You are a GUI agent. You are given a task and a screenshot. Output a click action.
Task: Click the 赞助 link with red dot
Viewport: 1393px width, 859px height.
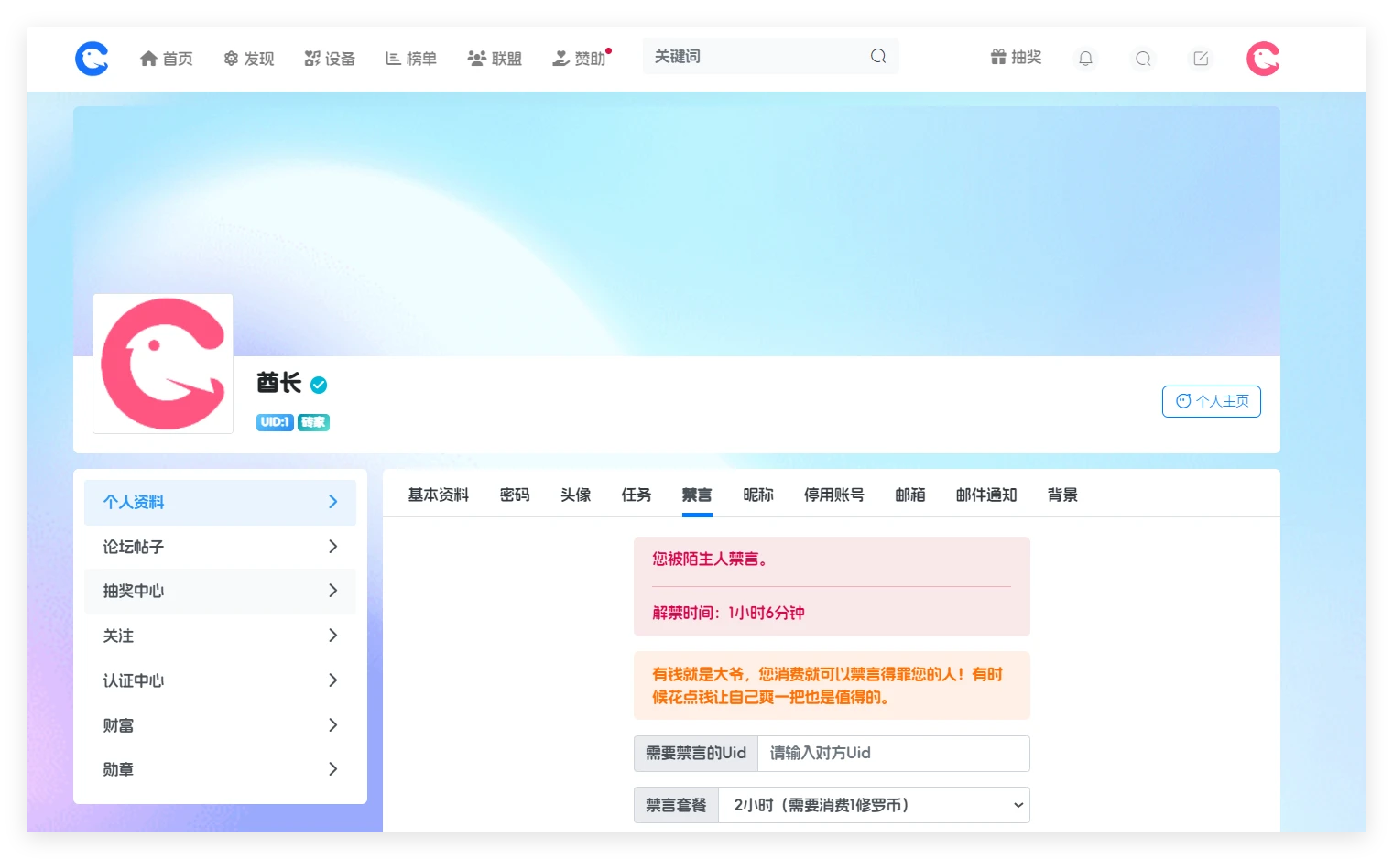point(581,59)
